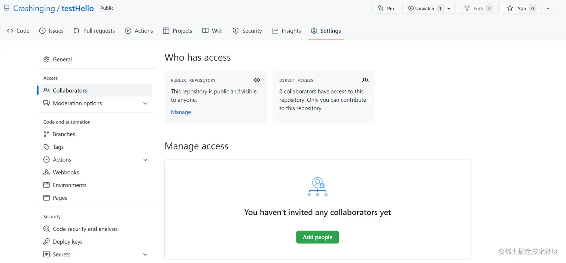
Task: Click the Projects tab table icon
Action: pos(166,31)
